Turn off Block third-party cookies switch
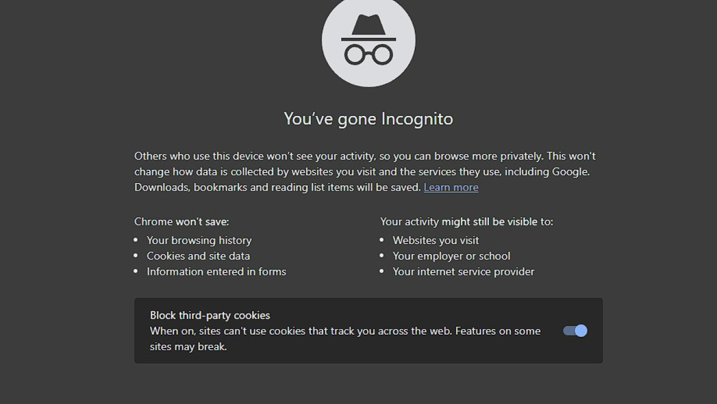 (575, 331)
